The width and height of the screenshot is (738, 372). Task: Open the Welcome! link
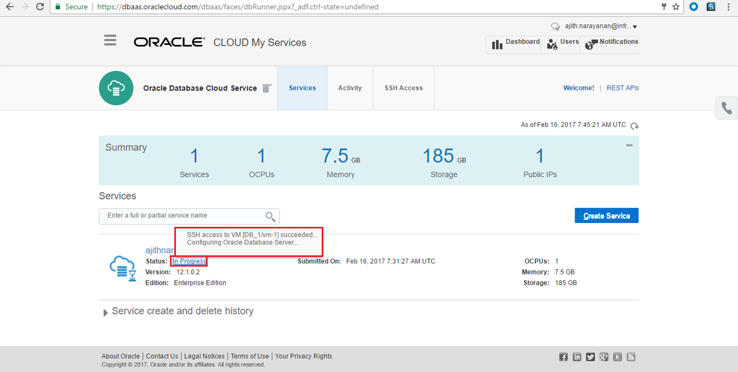click(579, 88)
